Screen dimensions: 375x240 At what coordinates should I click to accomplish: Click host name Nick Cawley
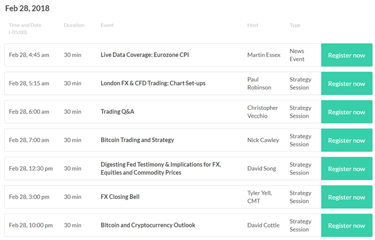click(x=263, y=140)
